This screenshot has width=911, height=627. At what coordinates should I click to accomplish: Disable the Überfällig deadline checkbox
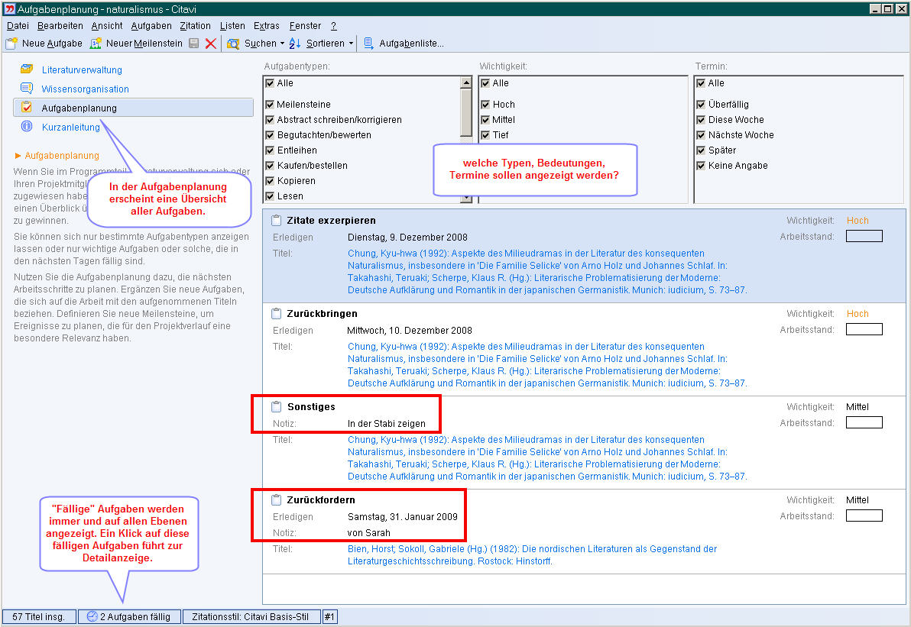[x=701, y=105]
